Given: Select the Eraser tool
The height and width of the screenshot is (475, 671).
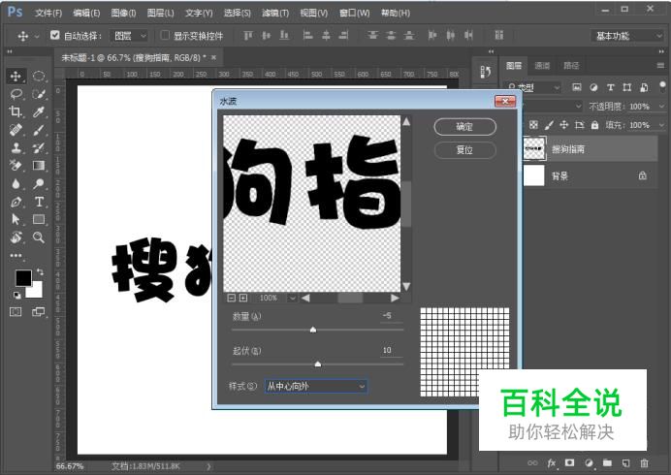Looking at the screenshot, I should coord(16,166).
